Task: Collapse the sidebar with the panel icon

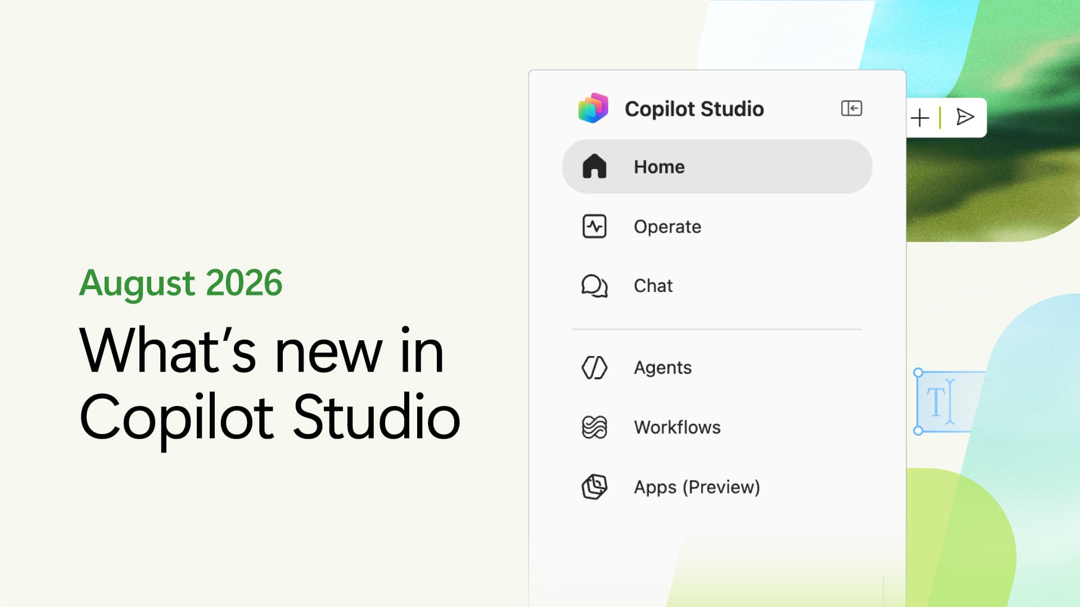Action: [x=851, y=108]
